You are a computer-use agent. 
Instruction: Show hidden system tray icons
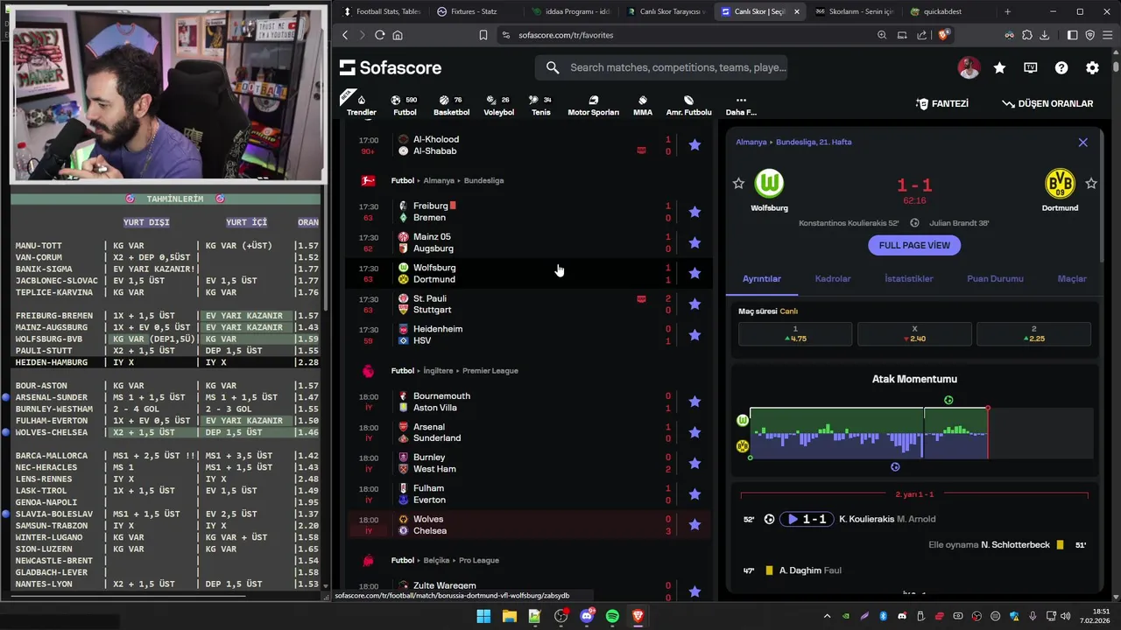pos(827,616)
